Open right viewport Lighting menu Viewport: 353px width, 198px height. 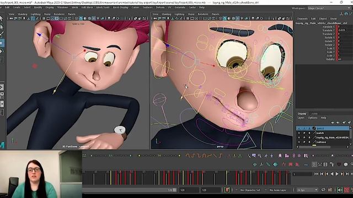click(x=179, y=14)
